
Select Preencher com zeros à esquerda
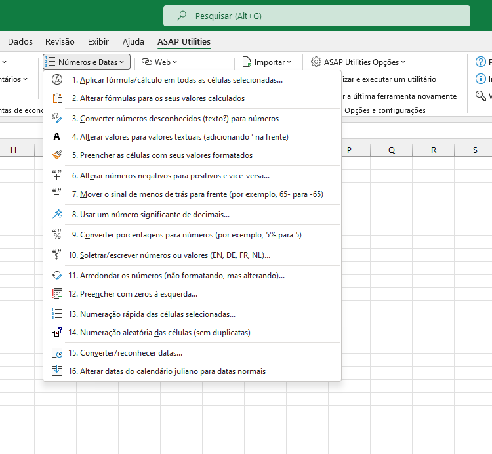click(x=192, y=294)
